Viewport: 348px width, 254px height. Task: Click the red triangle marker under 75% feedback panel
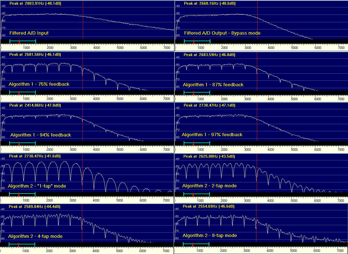(x=19, y=93)
